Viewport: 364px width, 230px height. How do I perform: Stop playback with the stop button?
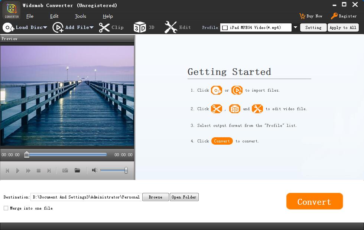pos(39,171)
